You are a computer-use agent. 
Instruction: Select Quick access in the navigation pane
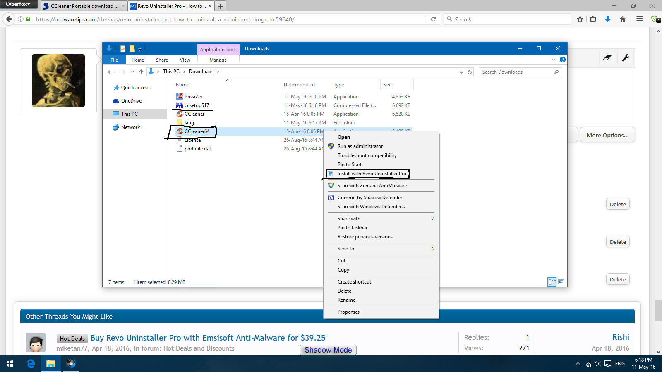point(135,88)
